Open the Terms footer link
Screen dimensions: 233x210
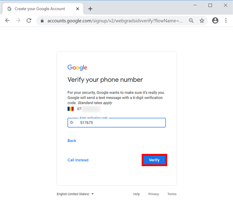click(172, 194)
